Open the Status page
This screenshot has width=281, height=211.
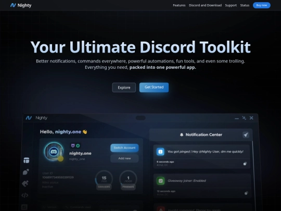tap(245, 5)
